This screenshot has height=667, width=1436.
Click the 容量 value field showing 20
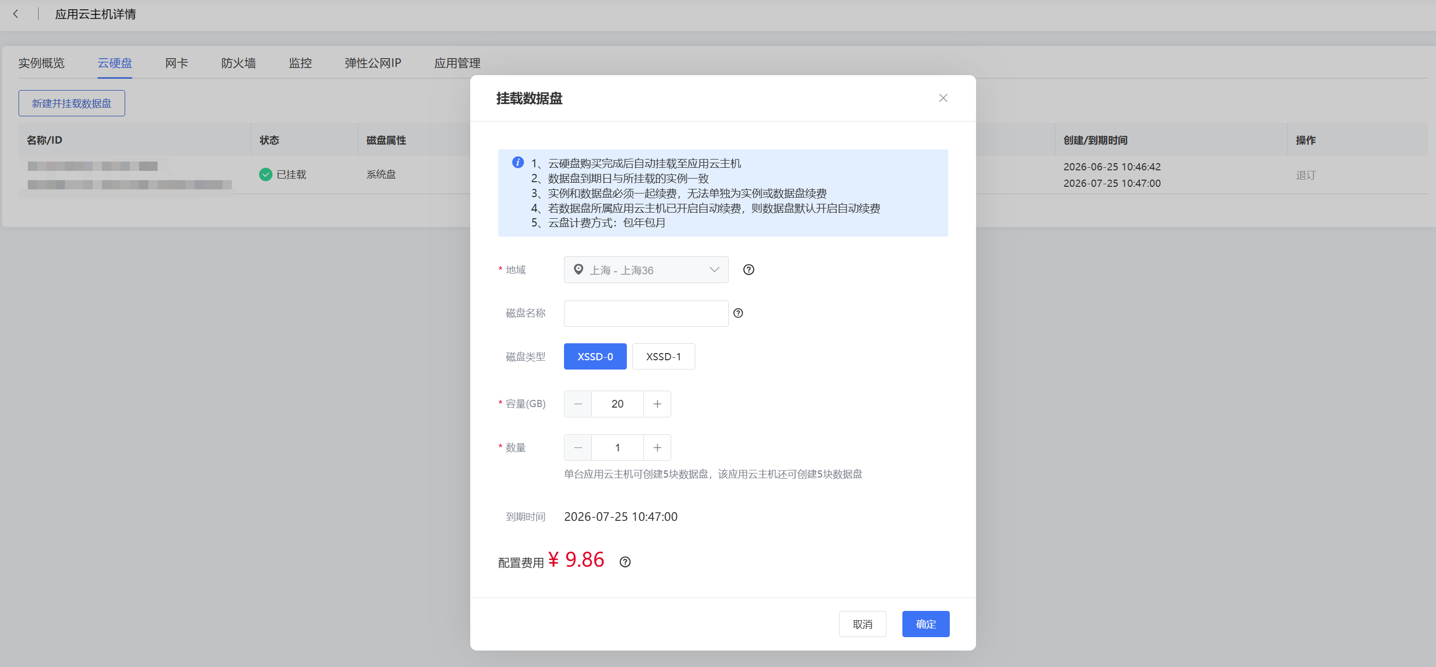click(617, 404)
